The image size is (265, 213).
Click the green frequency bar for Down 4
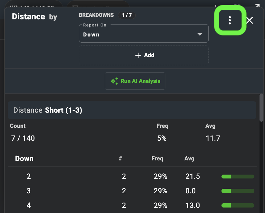point(238,205)
